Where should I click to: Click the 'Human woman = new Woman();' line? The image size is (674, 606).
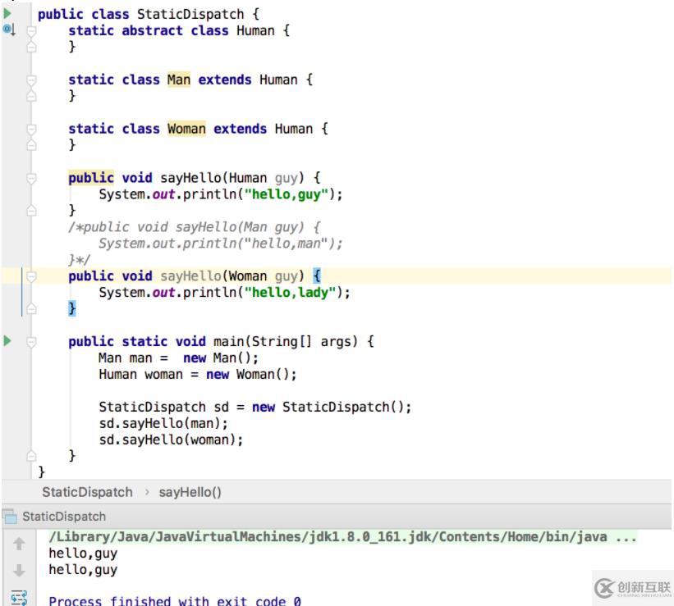point(198,375)
